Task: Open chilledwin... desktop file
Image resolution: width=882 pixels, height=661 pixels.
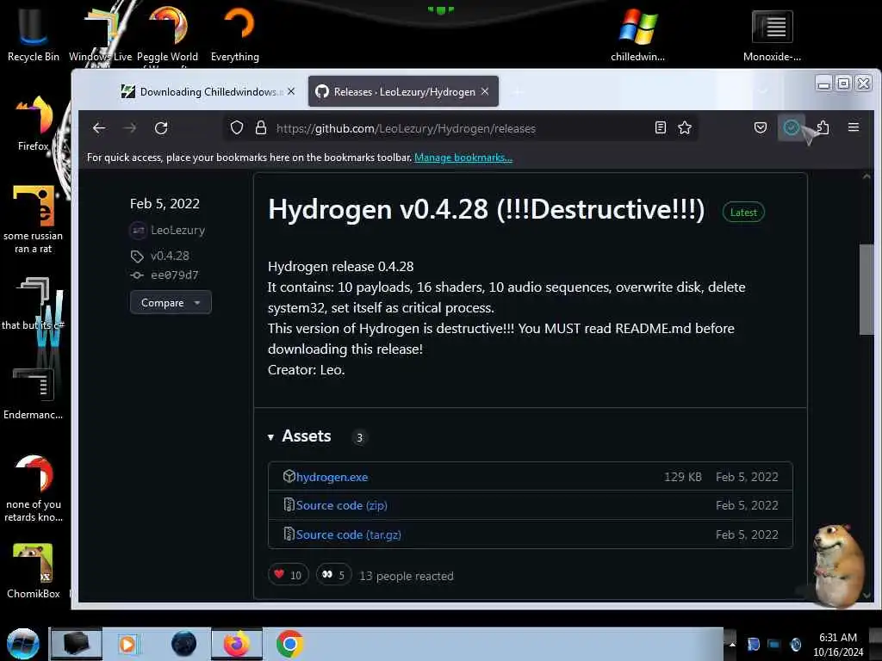Action: (x=637, y=34)
